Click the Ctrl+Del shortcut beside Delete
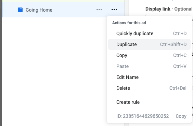193x126 pixels. pos(178,88)
